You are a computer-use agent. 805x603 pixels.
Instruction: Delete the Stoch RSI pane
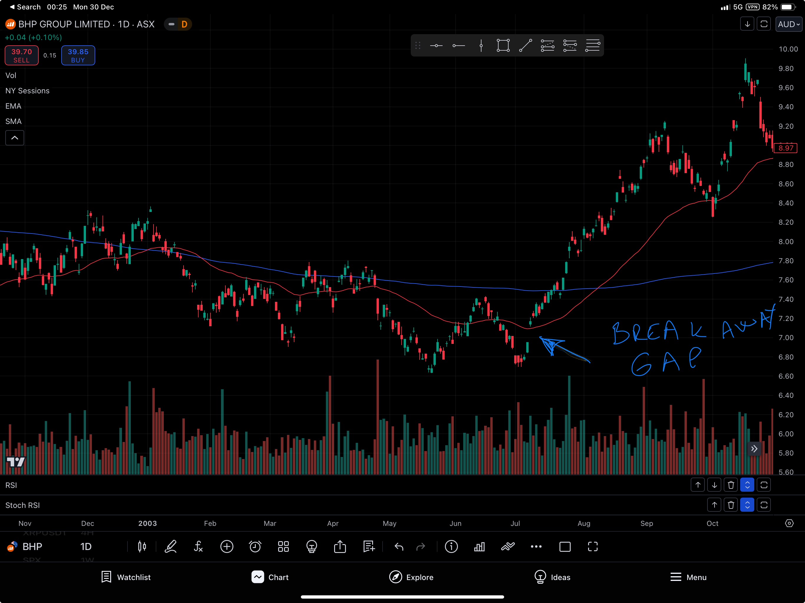pyautogui.click(x=731, y=505)
